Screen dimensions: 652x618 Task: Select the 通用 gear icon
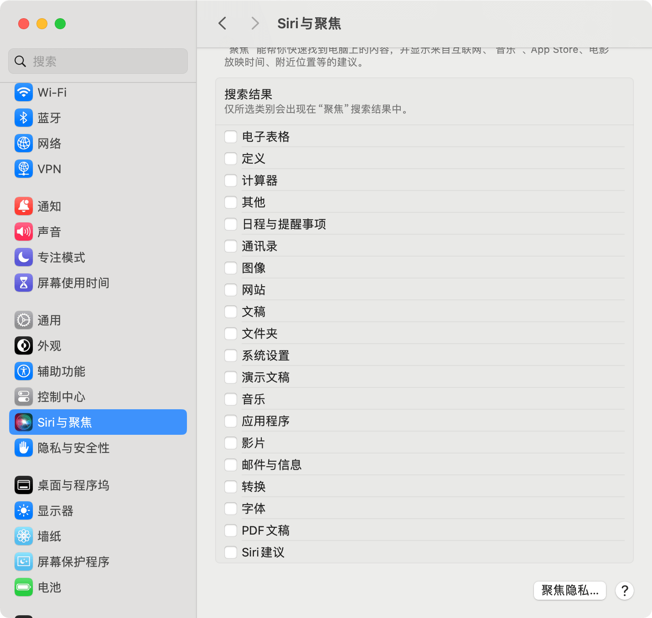click(24, 320)
